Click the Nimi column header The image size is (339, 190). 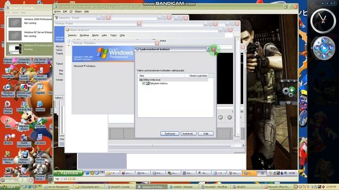pos(161,76)
